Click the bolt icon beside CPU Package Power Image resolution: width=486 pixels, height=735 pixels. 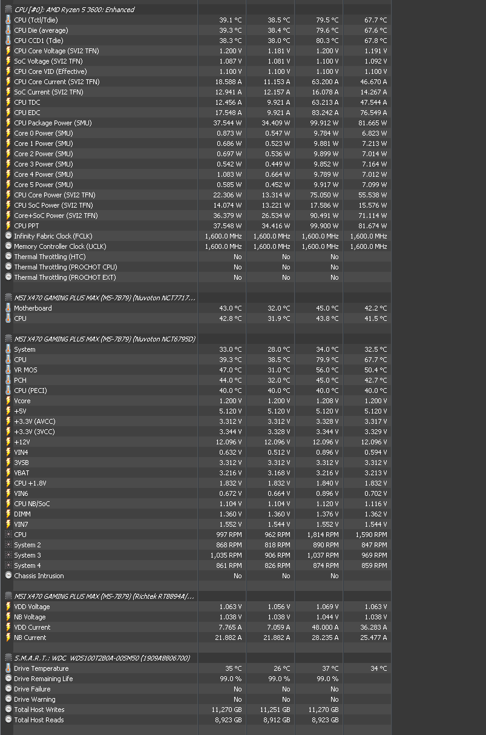8,123
